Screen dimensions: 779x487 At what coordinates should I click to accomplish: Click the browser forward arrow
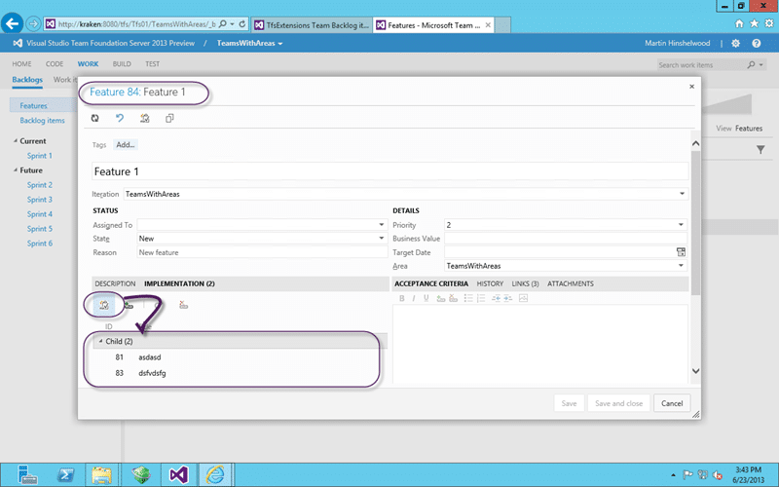click(x=33, y=23)
